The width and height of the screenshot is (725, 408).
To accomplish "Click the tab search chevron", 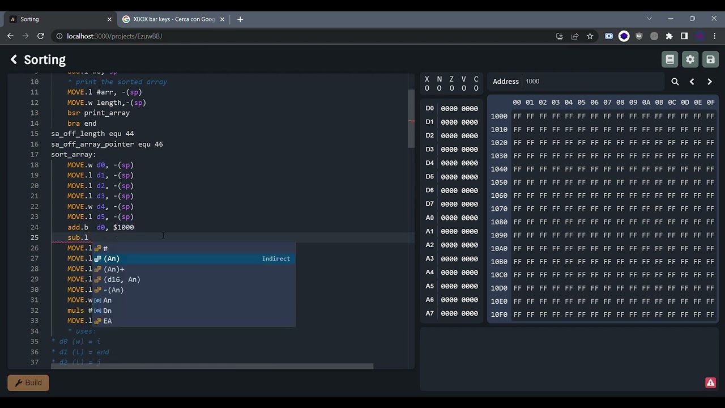I will tap(649, 19).
